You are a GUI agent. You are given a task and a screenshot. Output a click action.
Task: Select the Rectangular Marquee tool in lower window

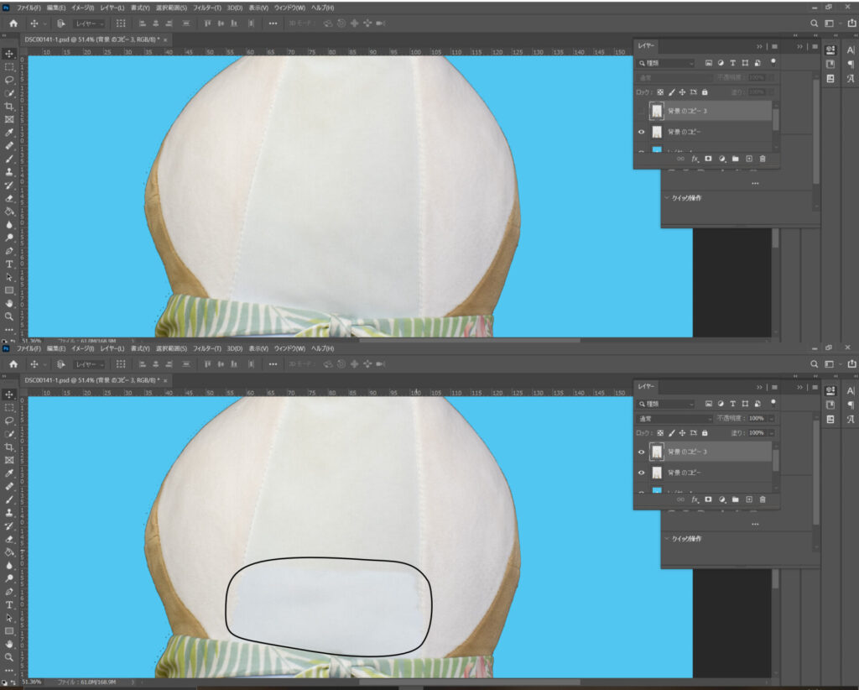tap(9, 408)
